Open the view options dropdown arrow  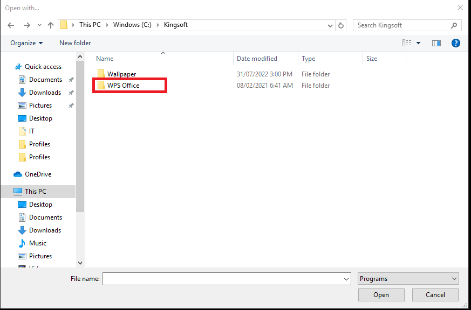coord(418,43)
